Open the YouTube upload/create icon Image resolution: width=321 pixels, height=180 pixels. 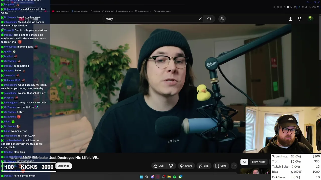tap(290, 19)
